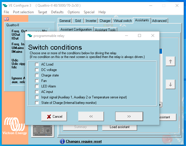This screenshot has width=186, height=146.
Task: Click the down arrow move assistant button
Action: (170, 84)
